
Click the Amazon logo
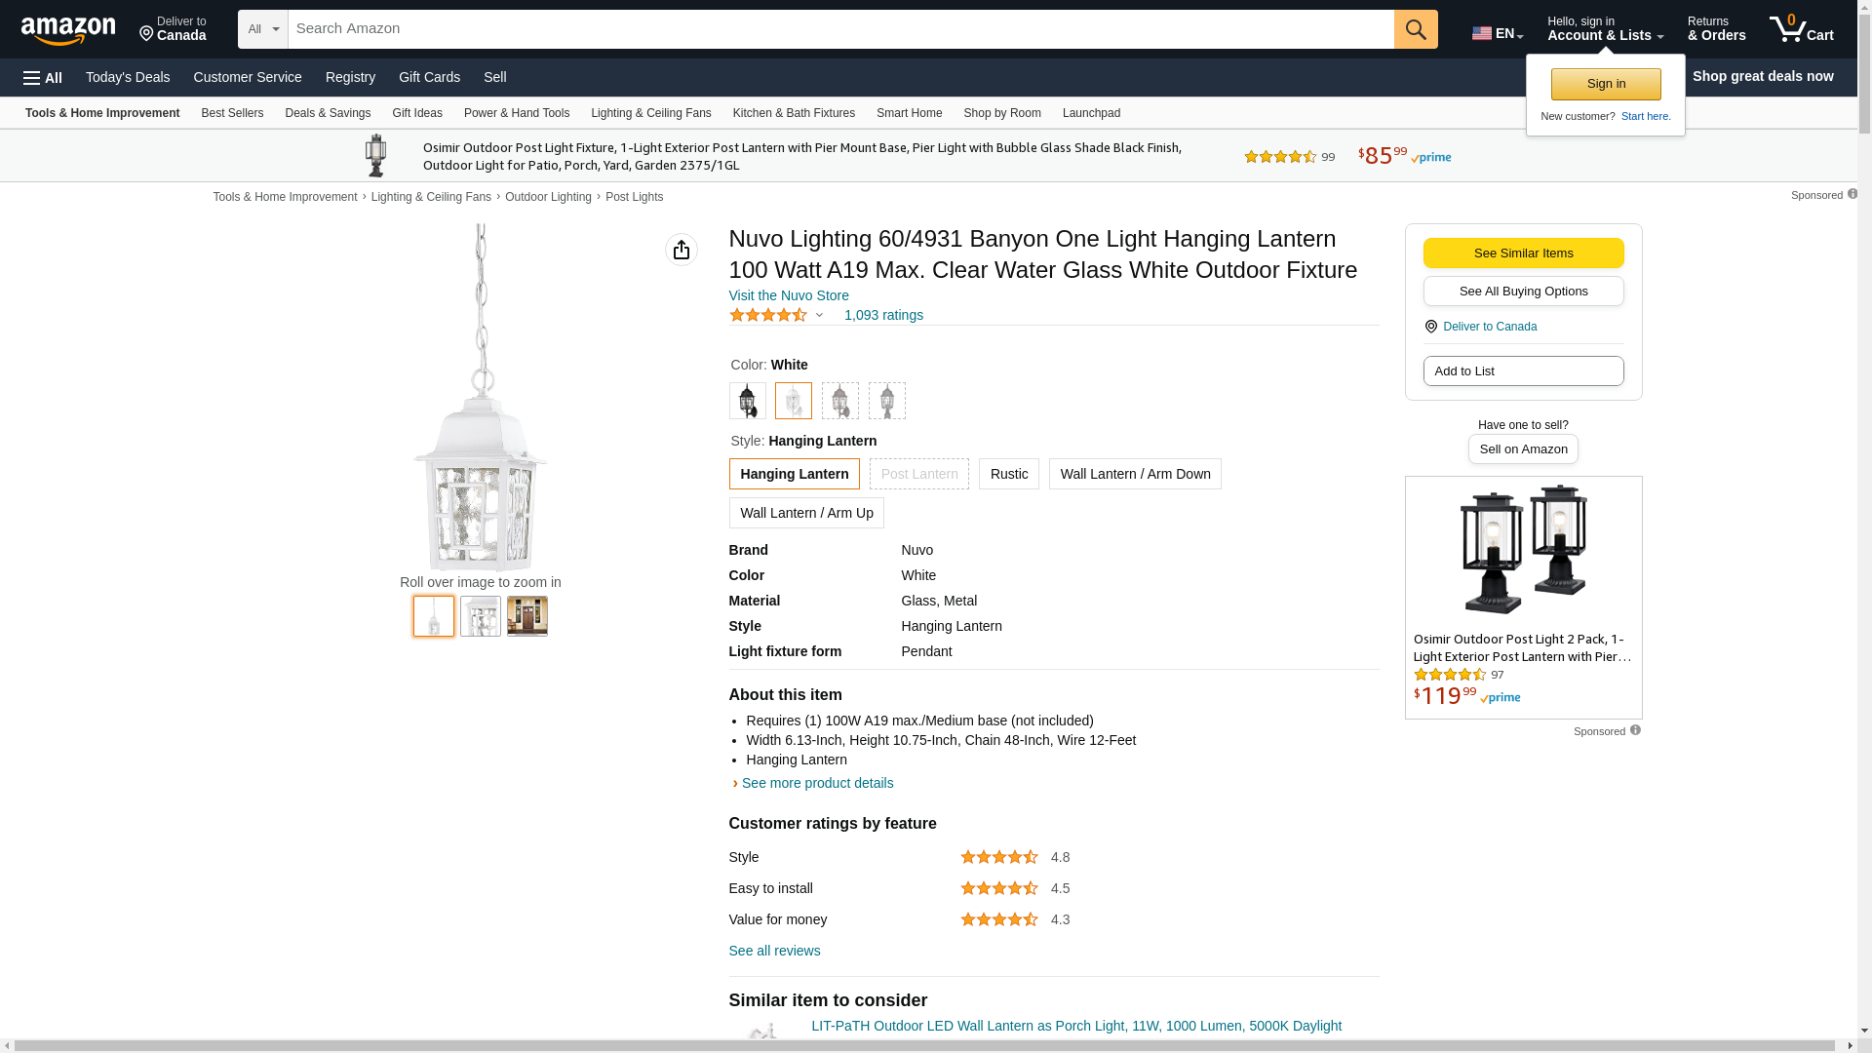(x=68, y=30)
